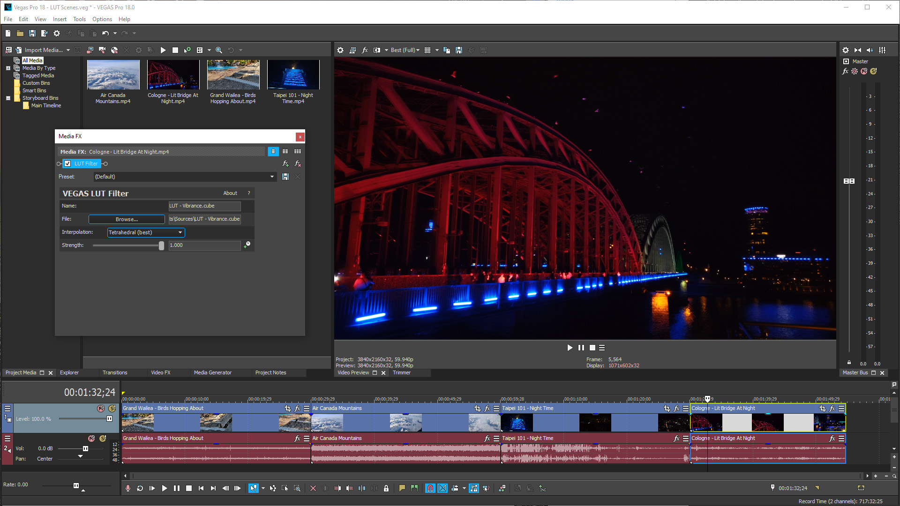Click the Browse button for LUT file

126,219
